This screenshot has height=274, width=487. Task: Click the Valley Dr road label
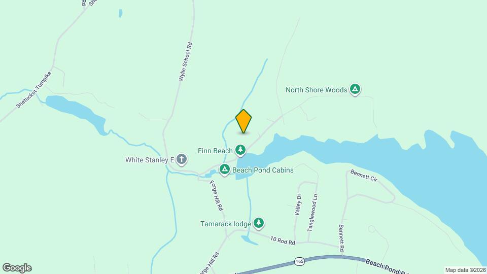[298, 204]
